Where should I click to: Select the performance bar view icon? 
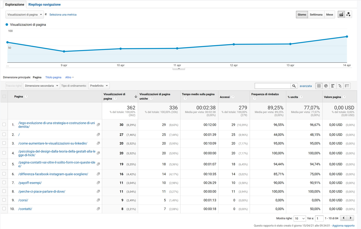[333, 86]
